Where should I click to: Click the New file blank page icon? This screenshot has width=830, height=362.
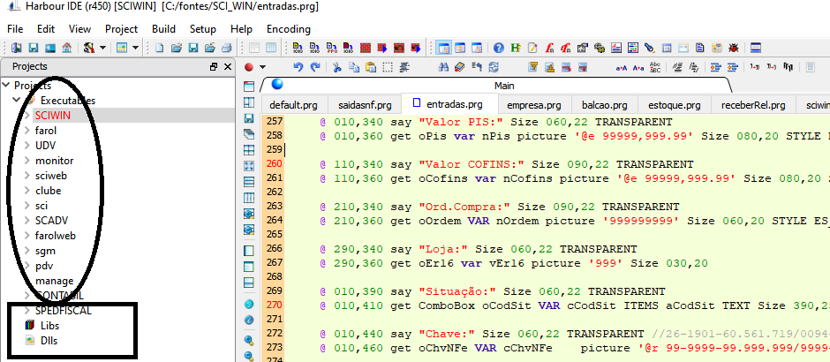(x=161, y=48)
